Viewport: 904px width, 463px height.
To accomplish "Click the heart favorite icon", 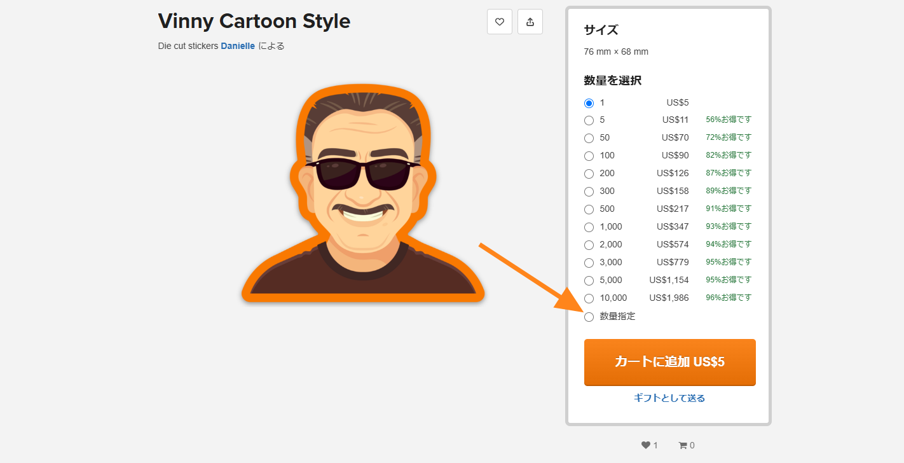I will click(499, 21).
